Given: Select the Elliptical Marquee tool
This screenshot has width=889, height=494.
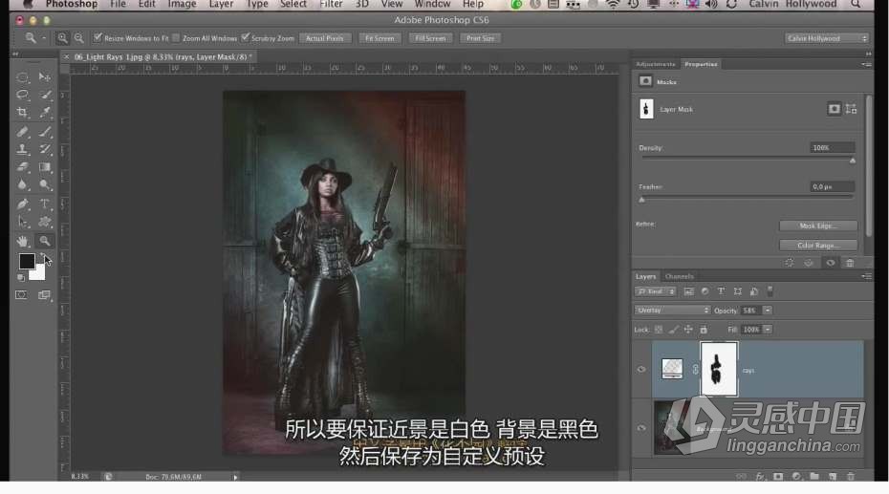Looking at the screenshot, I should 22,77.
